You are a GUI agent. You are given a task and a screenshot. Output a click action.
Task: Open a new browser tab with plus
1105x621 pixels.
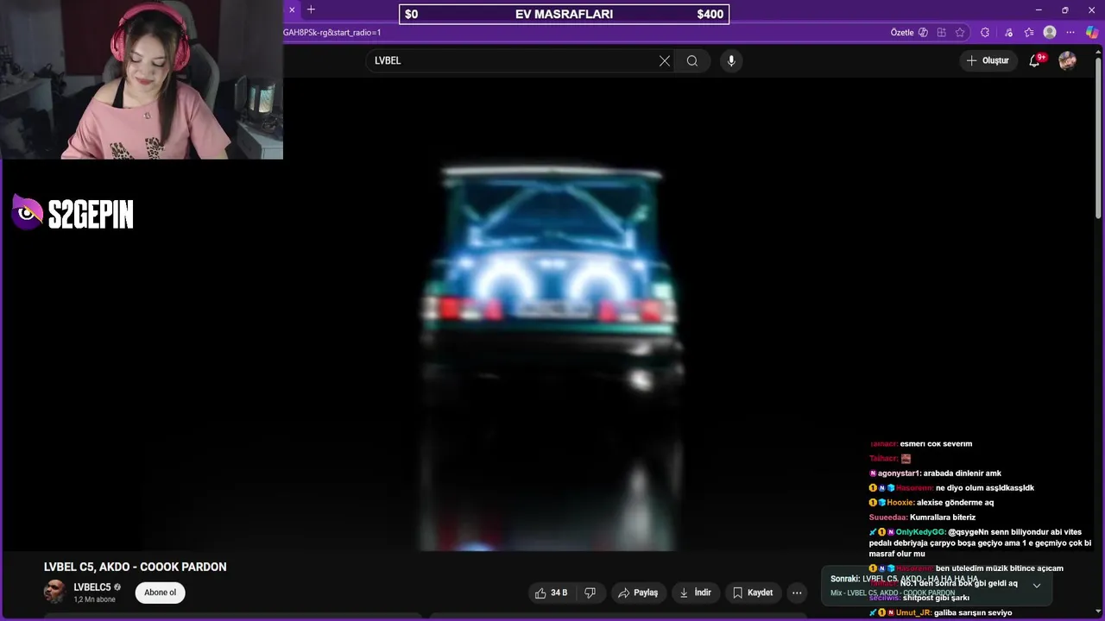click(311, 9)
